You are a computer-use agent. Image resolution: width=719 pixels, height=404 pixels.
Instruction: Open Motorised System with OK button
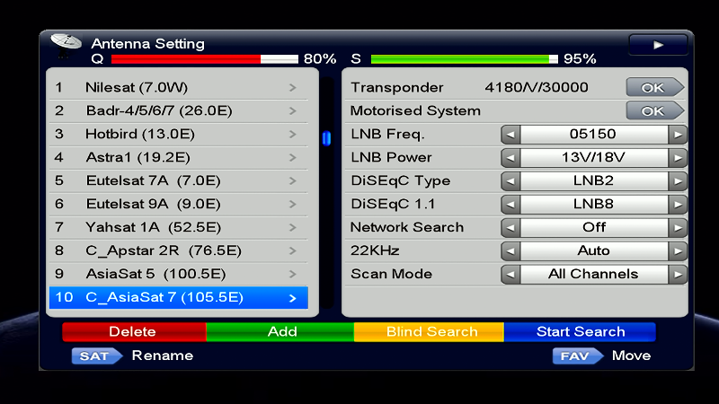pos(655,110)
